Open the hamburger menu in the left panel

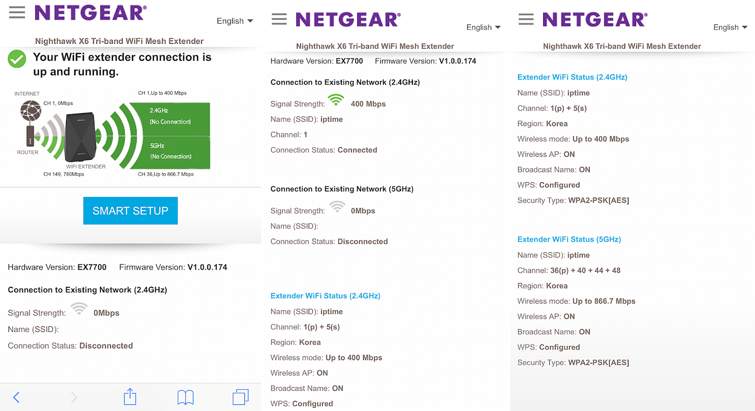[x=17, y=12]
